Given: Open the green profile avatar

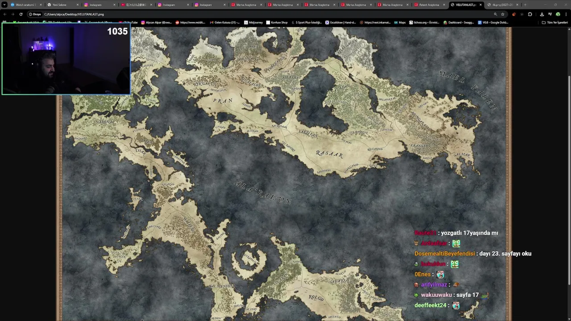Looking at the screenshot, I should click(558, 14).
